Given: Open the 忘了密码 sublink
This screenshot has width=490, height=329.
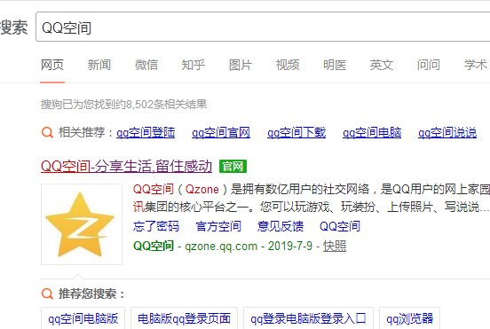Looking at the screenshot, I should tap(156, 226).
